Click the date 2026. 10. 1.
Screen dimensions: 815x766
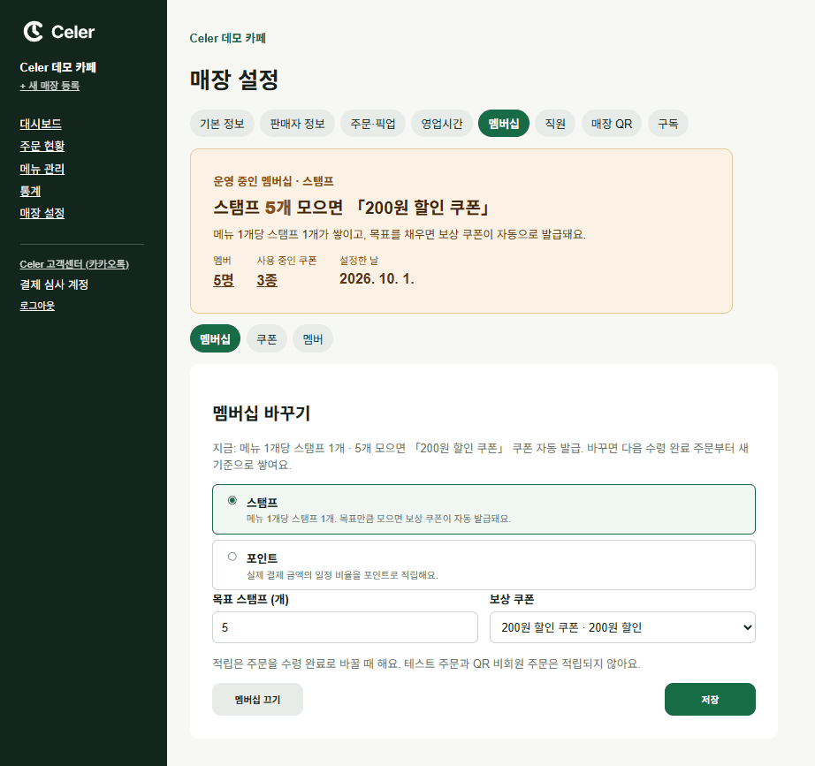[x=377, y=279]
